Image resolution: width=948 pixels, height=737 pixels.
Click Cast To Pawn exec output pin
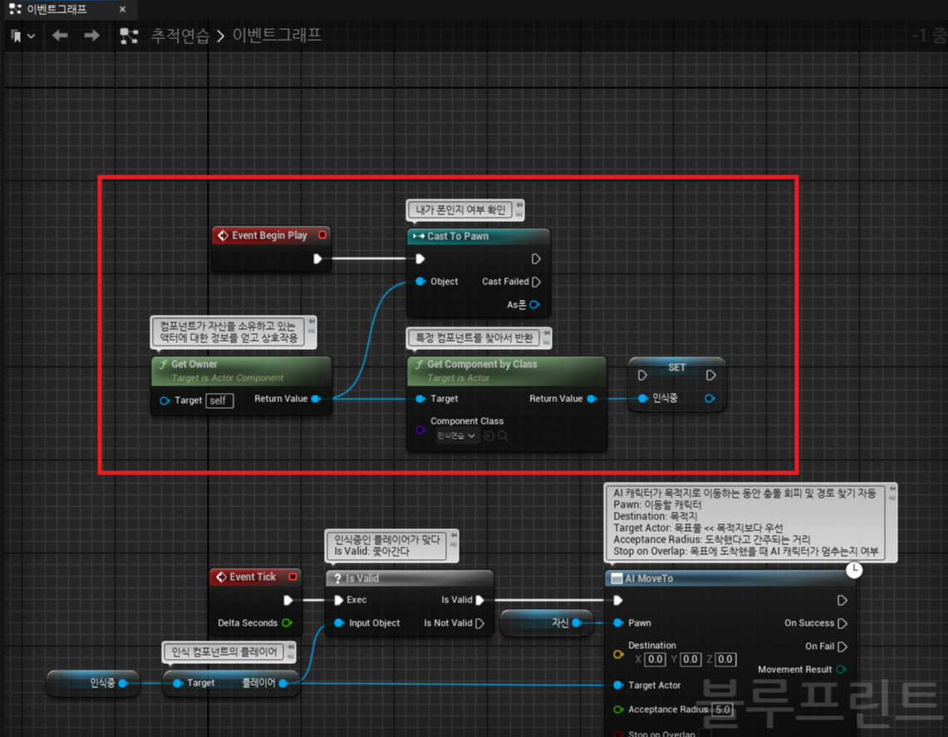(536, 258)
